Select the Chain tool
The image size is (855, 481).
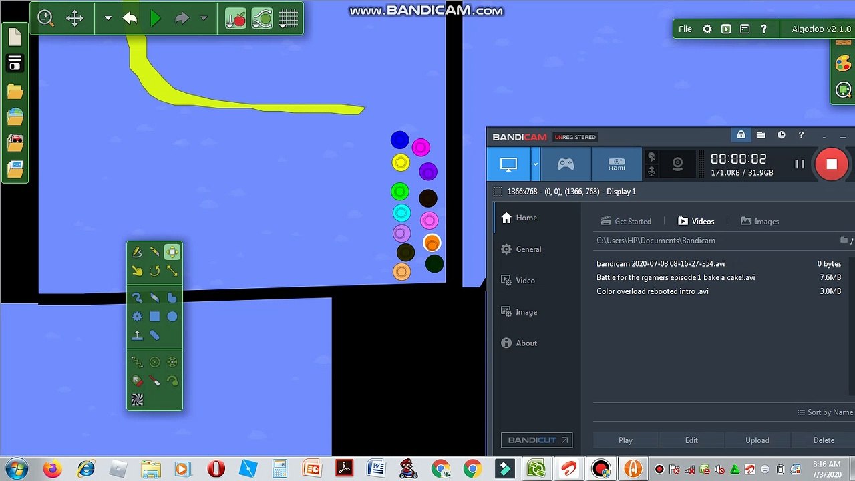(154, 335)
